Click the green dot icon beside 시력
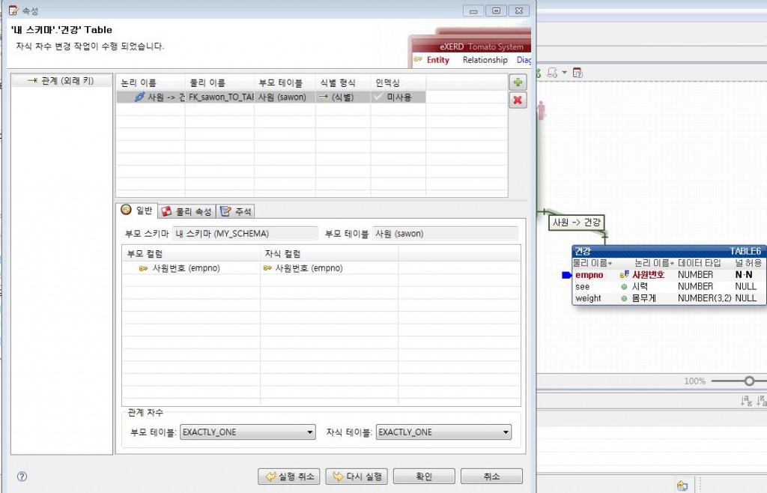 [x=624, y=287]
